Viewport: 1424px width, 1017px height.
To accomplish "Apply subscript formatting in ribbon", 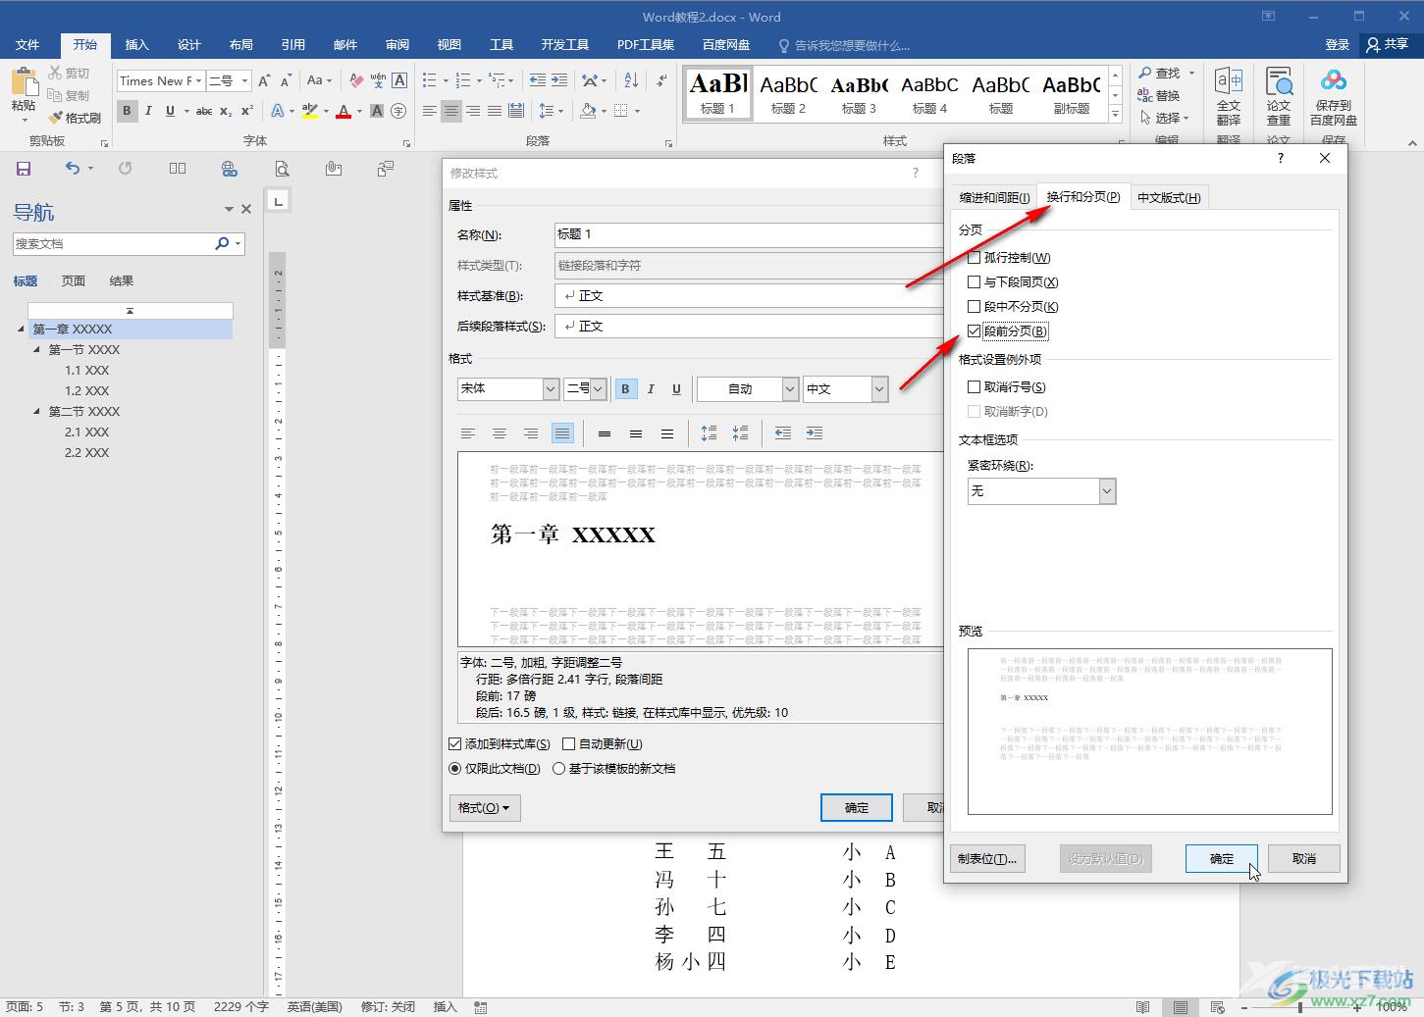I will [x=226, y=111].
